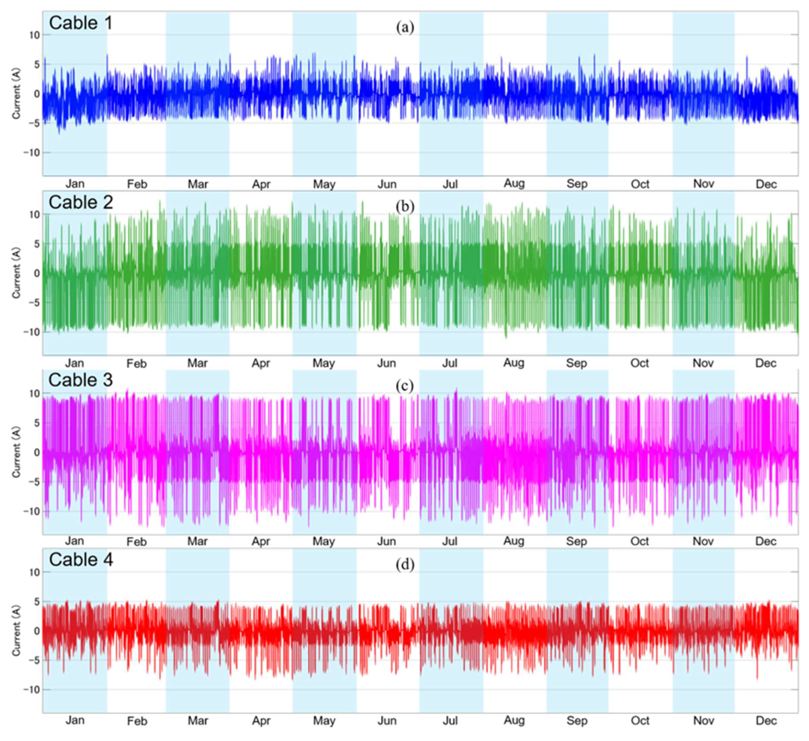Choose the 0 tick on Cable 4 y-axis
The image size is (809, 741).
(x=37, y=631)
